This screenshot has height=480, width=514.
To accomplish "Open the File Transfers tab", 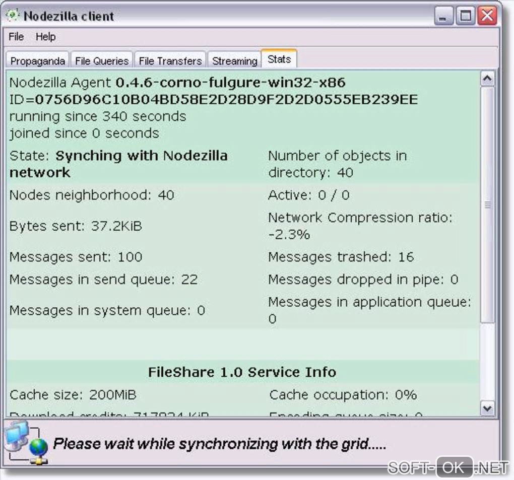I will (170, 60).
